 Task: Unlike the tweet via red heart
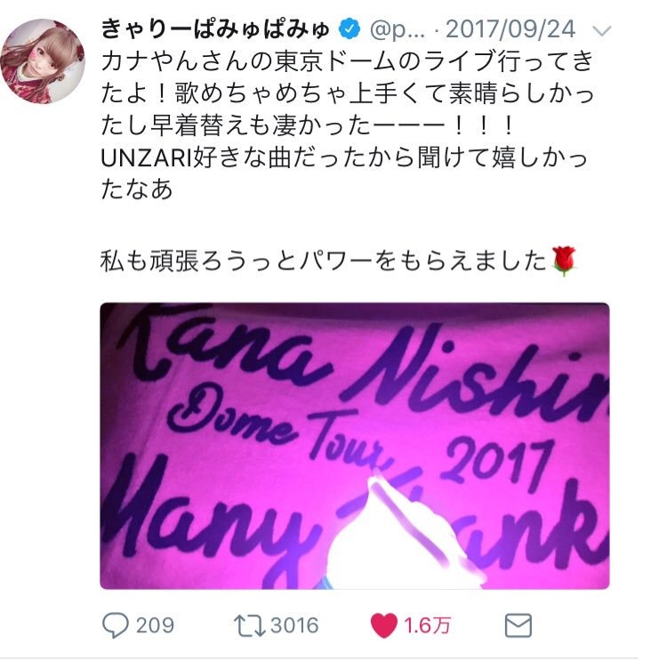(x=383, y=625)
